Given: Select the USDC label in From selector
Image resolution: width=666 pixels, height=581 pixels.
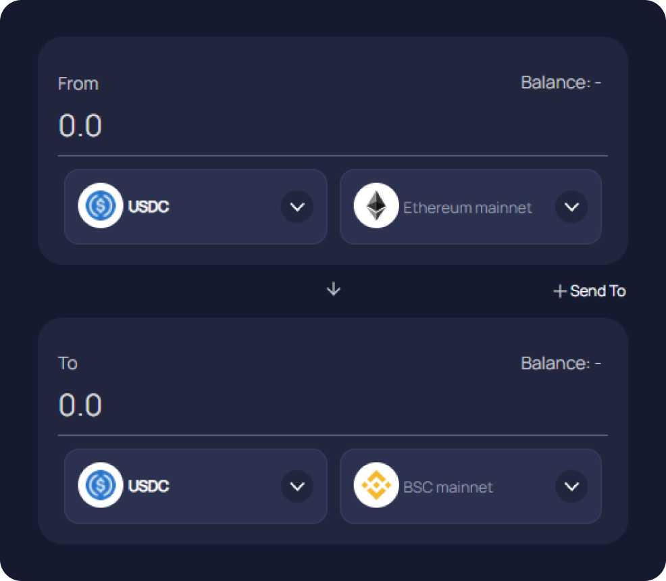Looking at the screenshot, I should pos(149,207).
